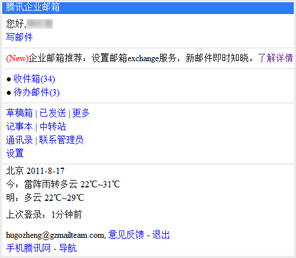Click the blurred username after 您好
This screenshot has width=296, height=258.
(x=40, y=24)
